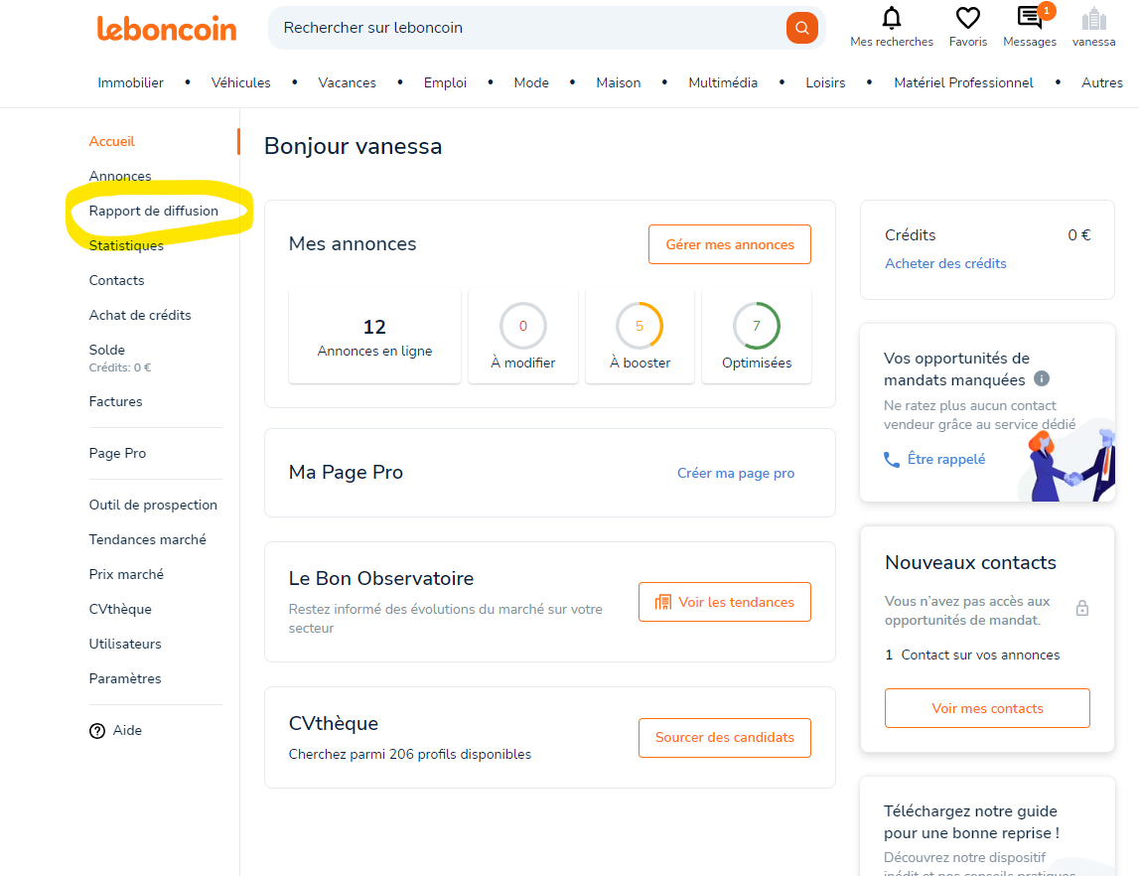The image size is (1139, 876).
Task: Open Utilisateurs in the sidebar
Action: 125,645
